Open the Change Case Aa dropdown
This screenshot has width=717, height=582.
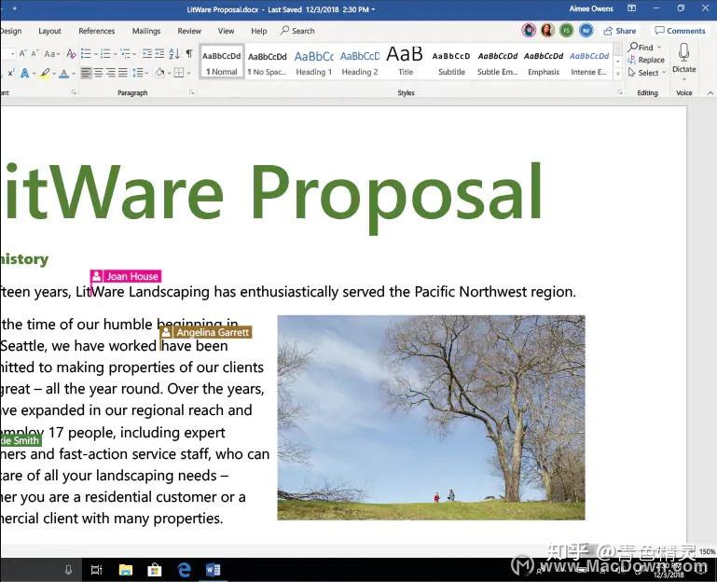coord(52,54)
